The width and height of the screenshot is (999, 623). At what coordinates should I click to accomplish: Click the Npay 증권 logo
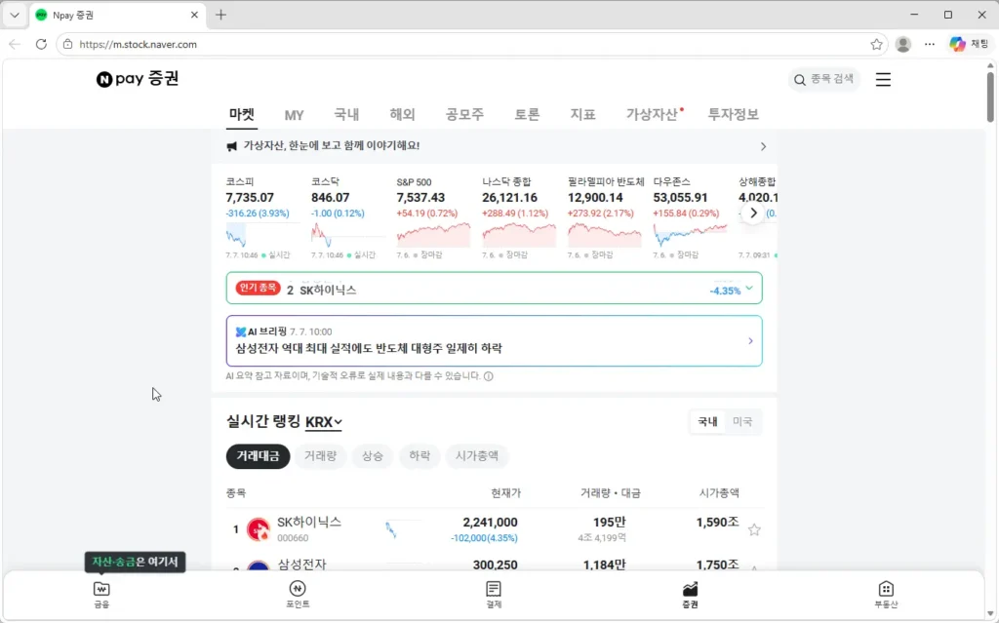coord(138,79)
